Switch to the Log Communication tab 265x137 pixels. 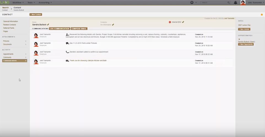[59, 29]
